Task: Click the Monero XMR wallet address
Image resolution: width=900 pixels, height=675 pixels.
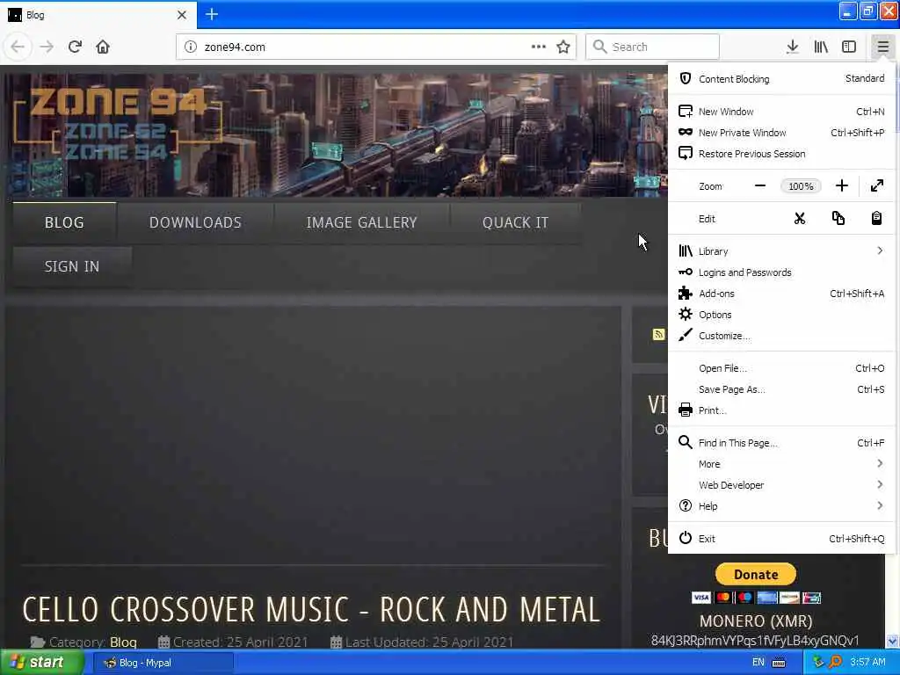Action: click(x=755, y=641)
